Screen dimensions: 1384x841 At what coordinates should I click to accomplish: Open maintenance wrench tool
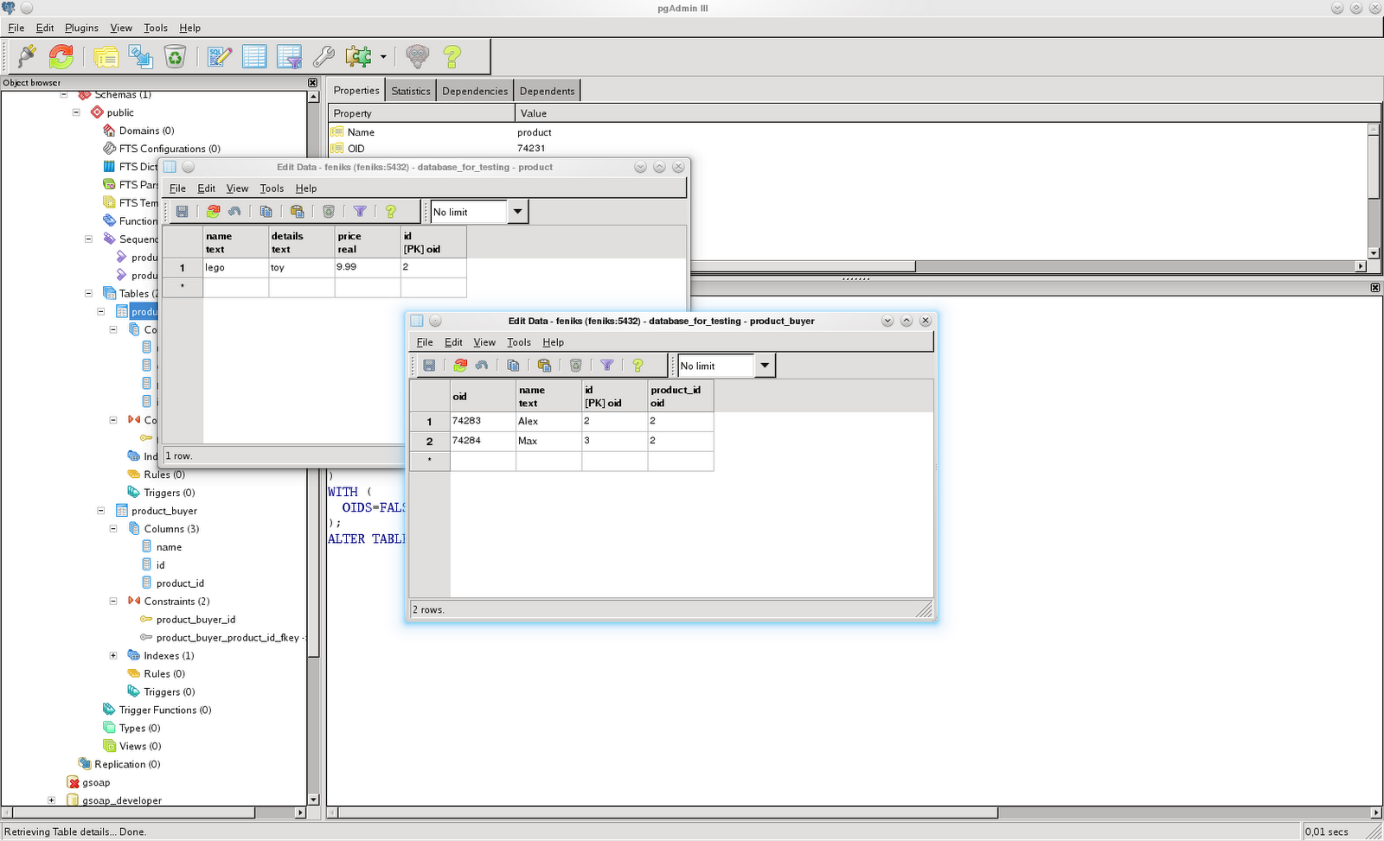pyautogui.click(x=324, y=57)
